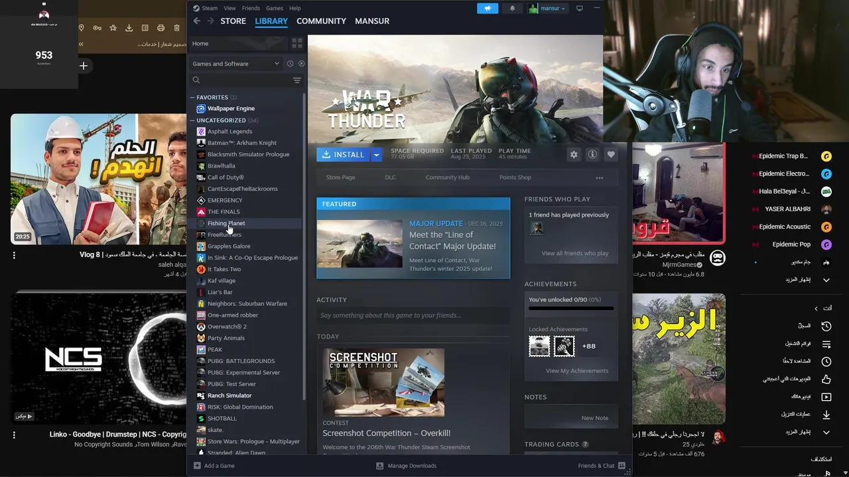The image size is (849, 477).
Task: Collapse the FAVORITES category
Action: click(193, 97)
